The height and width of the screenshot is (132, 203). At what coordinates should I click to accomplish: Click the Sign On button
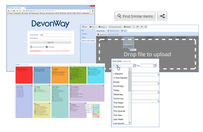pos(51,42)
